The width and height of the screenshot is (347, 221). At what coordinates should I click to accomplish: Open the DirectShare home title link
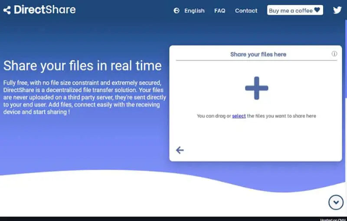[45, 10]
